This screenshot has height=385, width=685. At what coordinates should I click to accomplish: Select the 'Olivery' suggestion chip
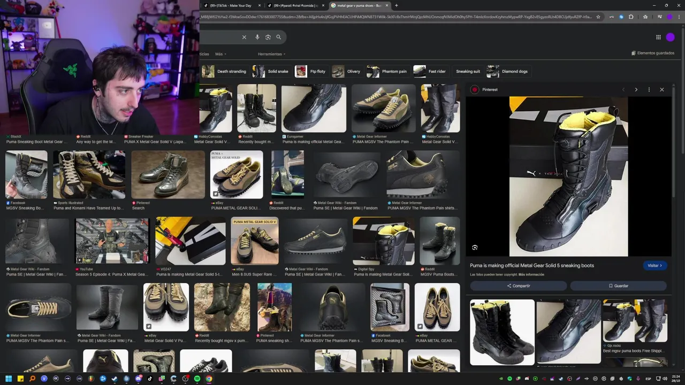[347, 71]
